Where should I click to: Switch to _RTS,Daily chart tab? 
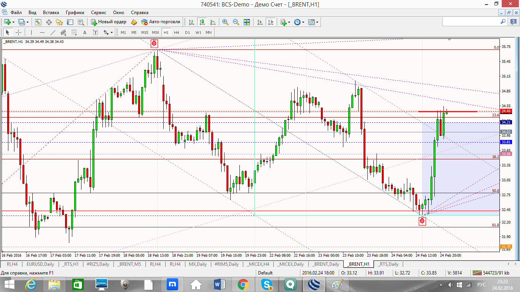point(388,264)
